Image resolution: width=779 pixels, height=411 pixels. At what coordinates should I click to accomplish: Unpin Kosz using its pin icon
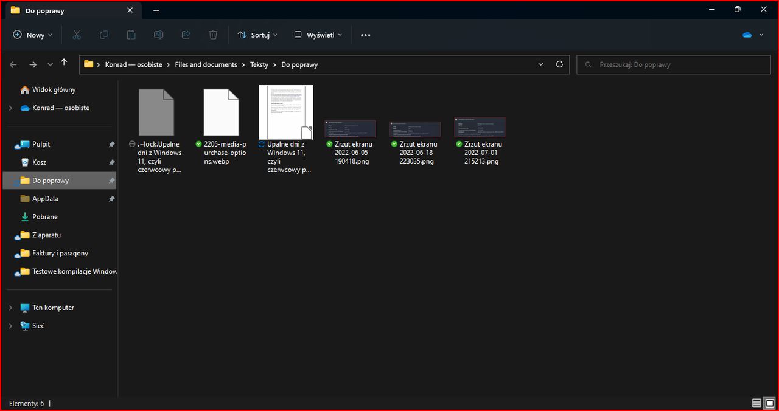click(x=111, y=163)
